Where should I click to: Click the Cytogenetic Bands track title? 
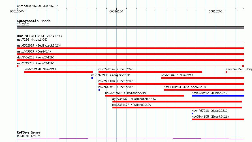point(34,21)
